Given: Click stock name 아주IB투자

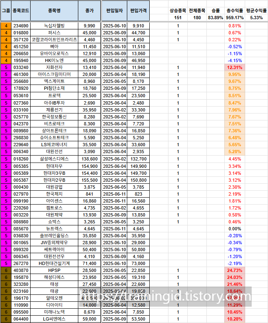Looking at the screenshot, I should pos(54,103).
